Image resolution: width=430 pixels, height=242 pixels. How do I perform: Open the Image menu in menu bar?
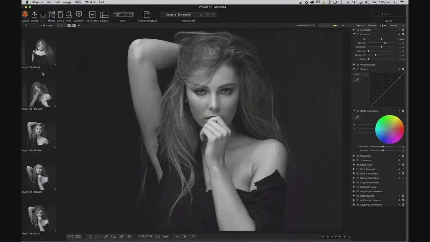point(67,2)
